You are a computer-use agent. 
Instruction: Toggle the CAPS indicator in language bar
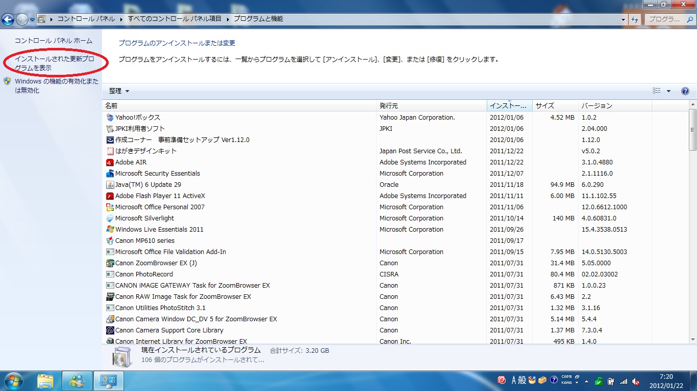click(x=566, y=377)
